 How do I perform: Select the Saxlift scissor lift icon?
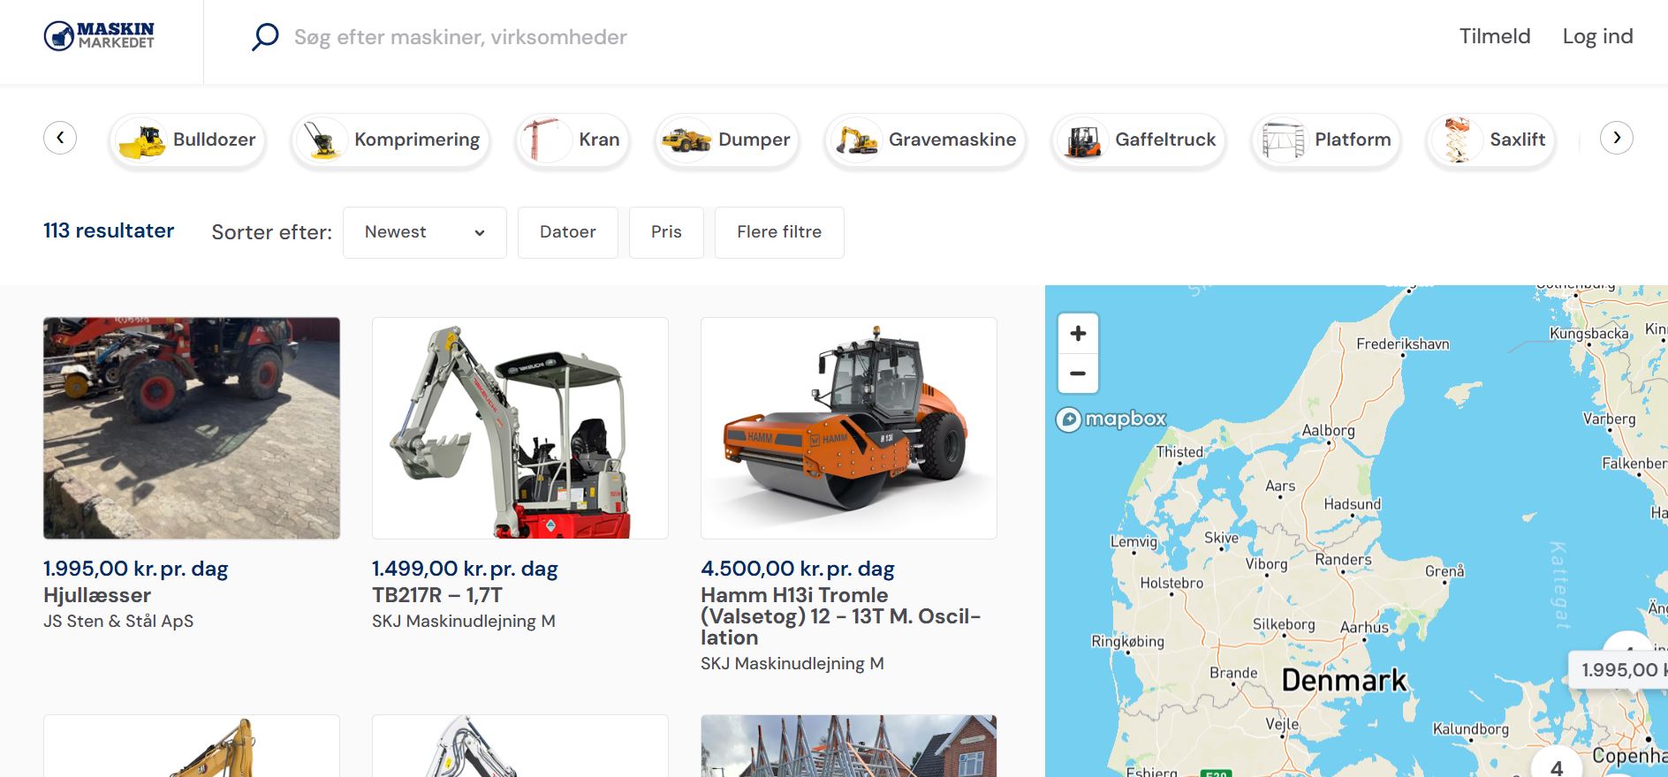point(1458,140)
